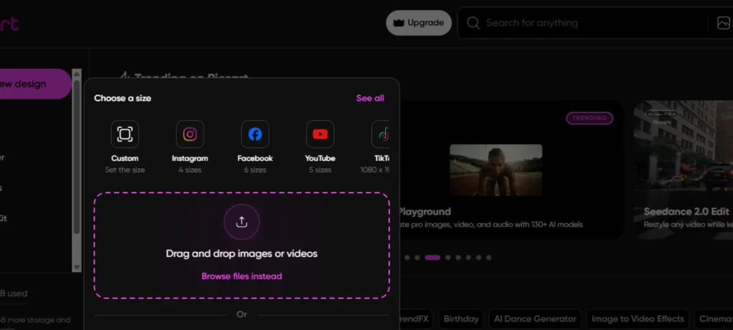Click sidebar scrollbar down arrow
The image size is (733, 330).
[x=77, y=268]
